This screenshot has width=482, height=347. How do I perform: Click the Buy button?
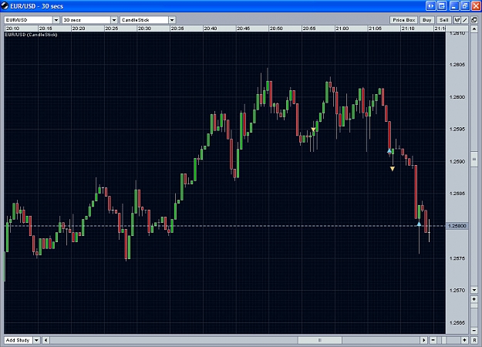(x=426, y=20)
